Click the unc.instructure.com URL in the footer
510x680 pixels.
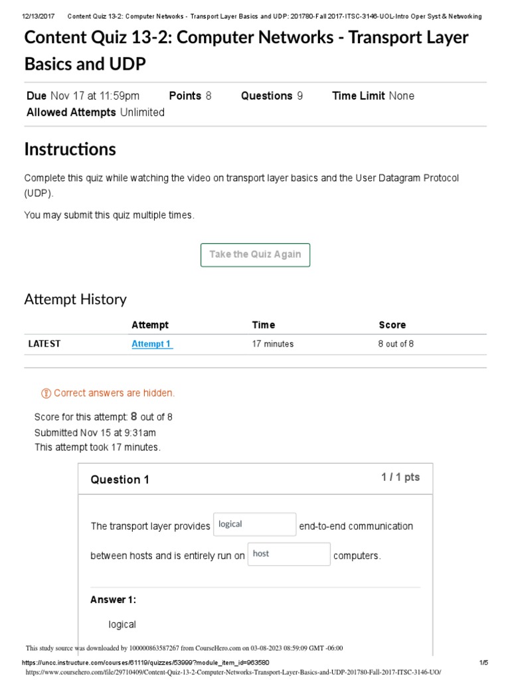[x=145, y=663]
